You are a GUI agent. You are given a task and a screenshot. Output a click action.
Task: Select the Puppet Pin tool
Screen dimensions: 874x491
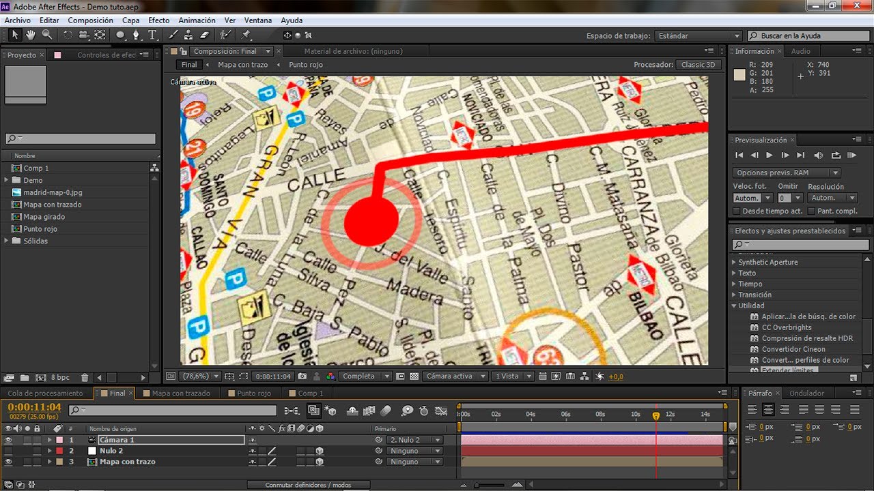[246, 35]
